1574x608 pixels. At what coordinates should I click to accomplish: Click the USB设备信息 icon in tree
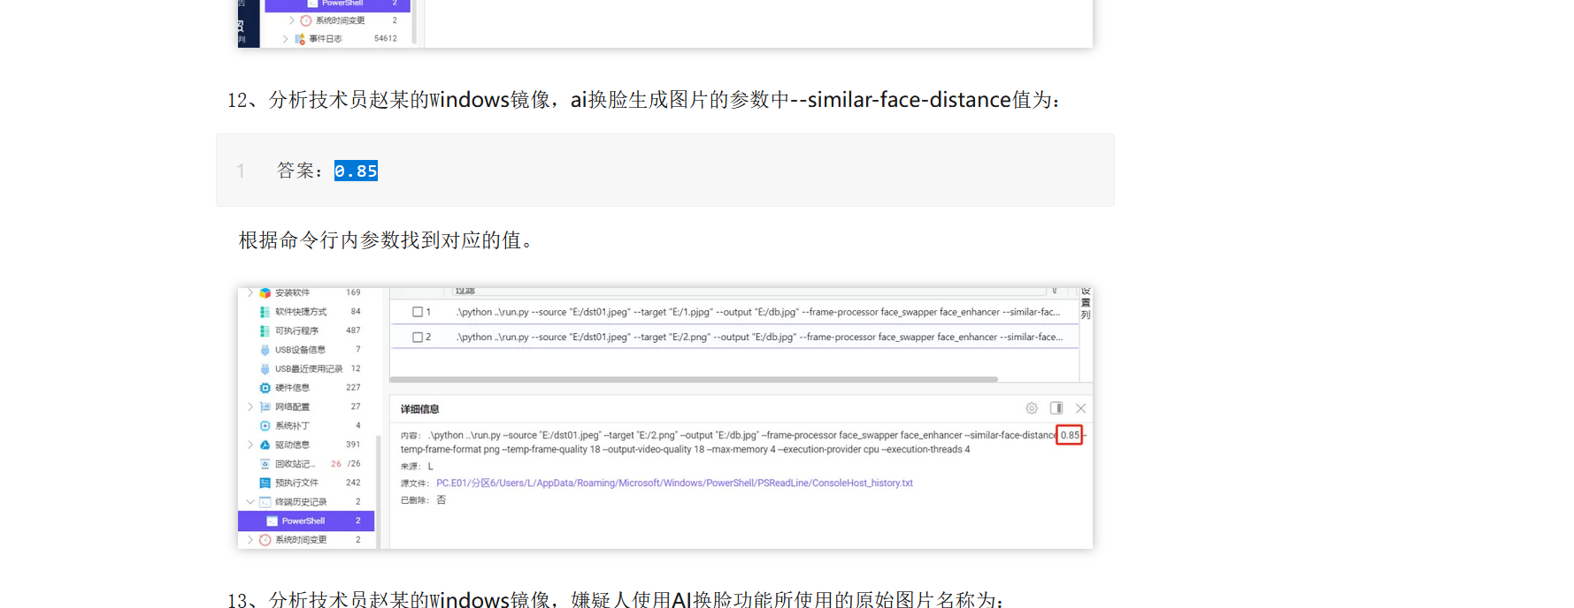pyautogui.click(x=265, y=350)
